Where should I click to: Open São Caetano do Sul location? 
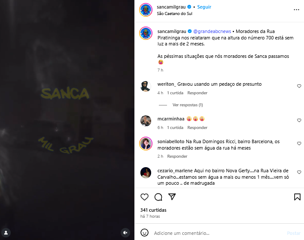click(x=174, y=14)
